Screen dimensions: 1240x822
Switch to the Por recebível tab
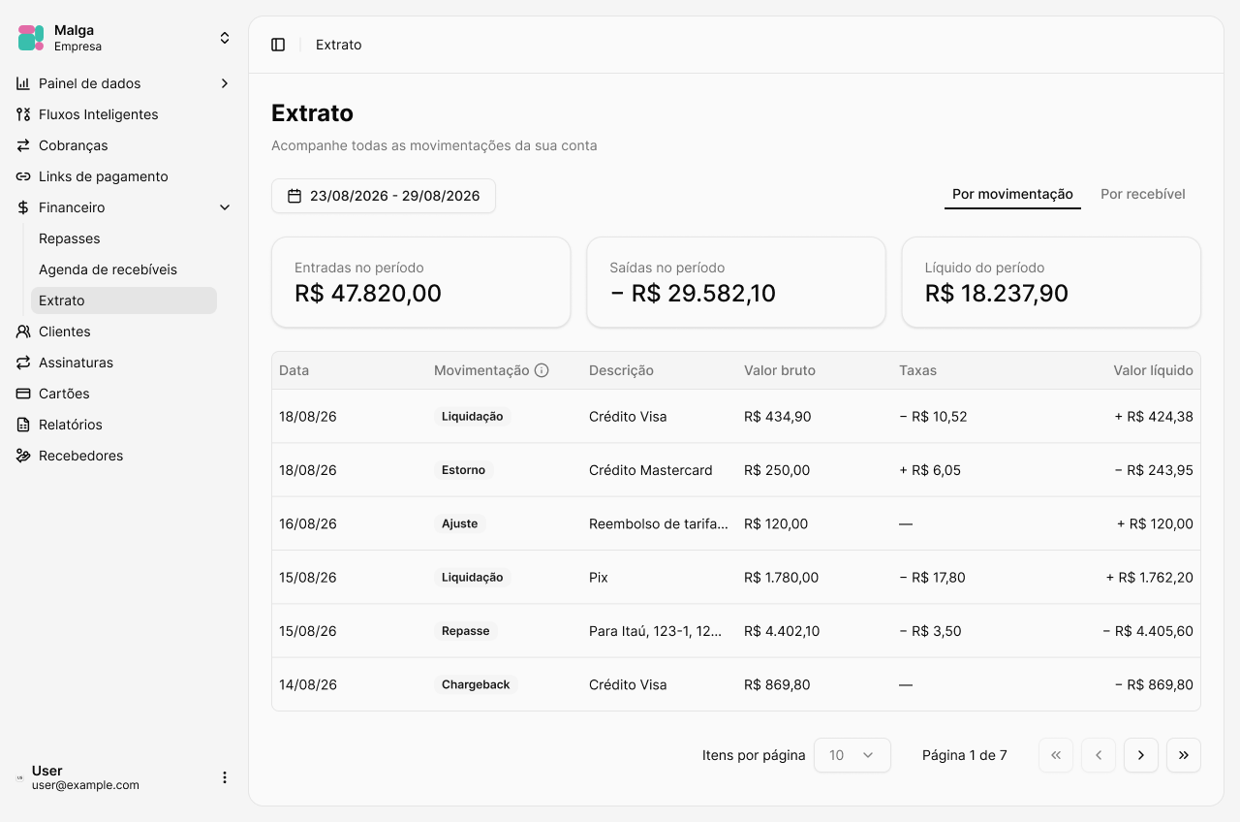click(x=1143, y=194)
